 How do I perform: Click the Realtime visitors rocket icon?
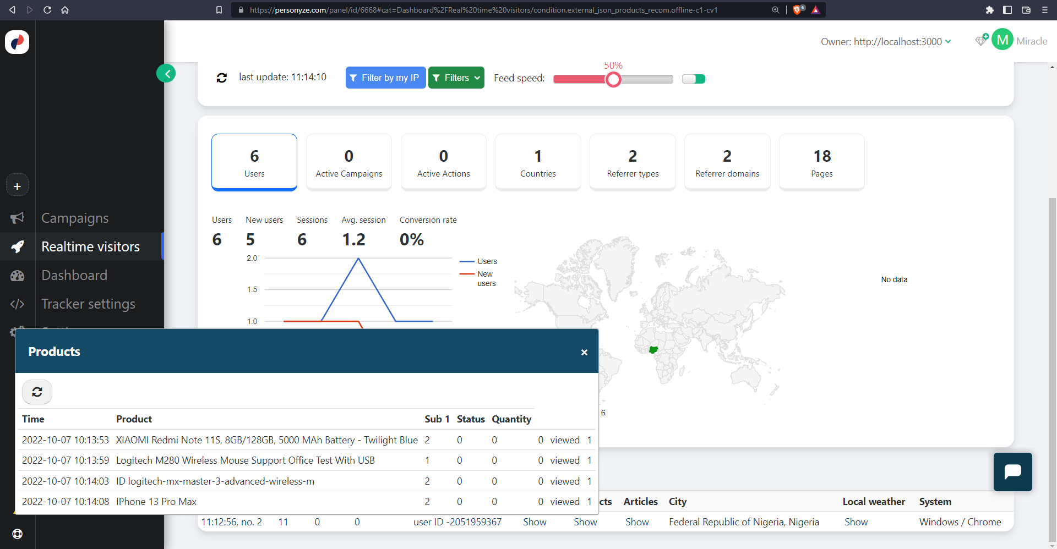tap(17, 246)
